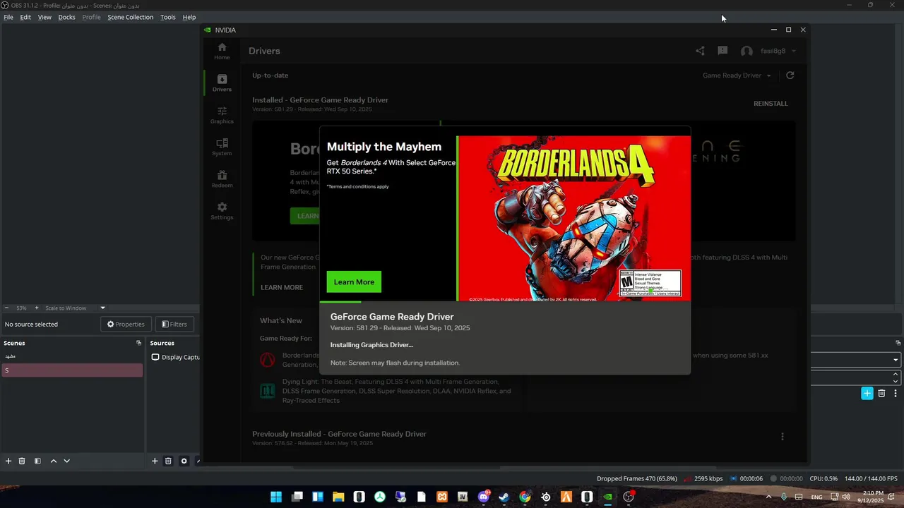
Task: Click the Dying Light game entry icon
Action: (268, 390)
